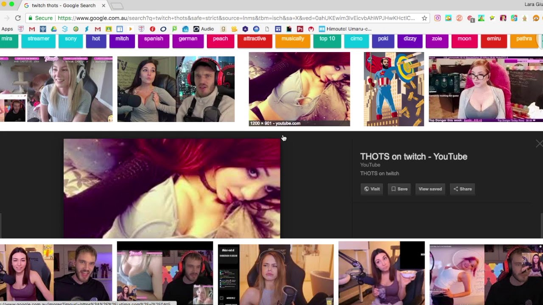Save the image with the Save button
Viewport: 543px width, 305px height.
[399, 189]
